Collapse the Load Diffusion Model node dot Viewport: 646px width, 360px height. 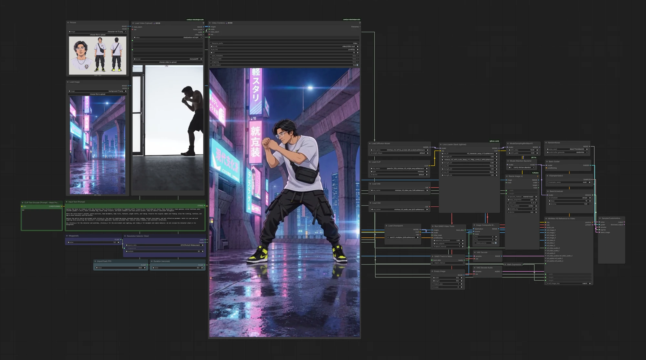point(370,143)
